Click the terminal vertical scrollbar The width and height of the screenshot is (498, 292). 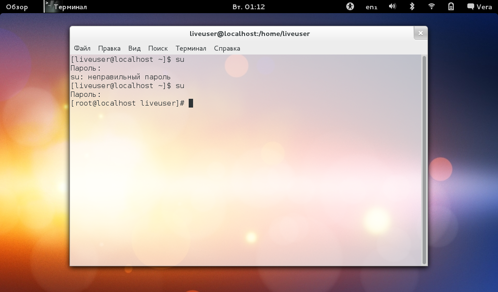pos(424,160)
